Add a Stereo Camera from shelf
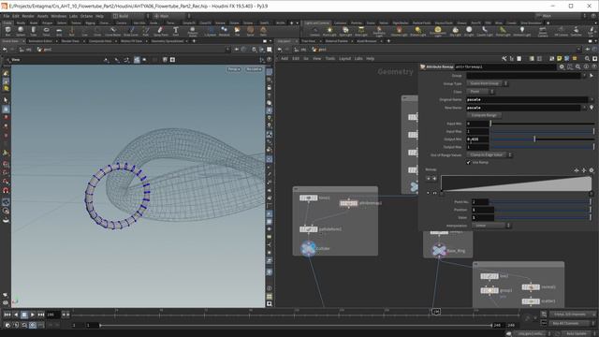 [543, 31]
